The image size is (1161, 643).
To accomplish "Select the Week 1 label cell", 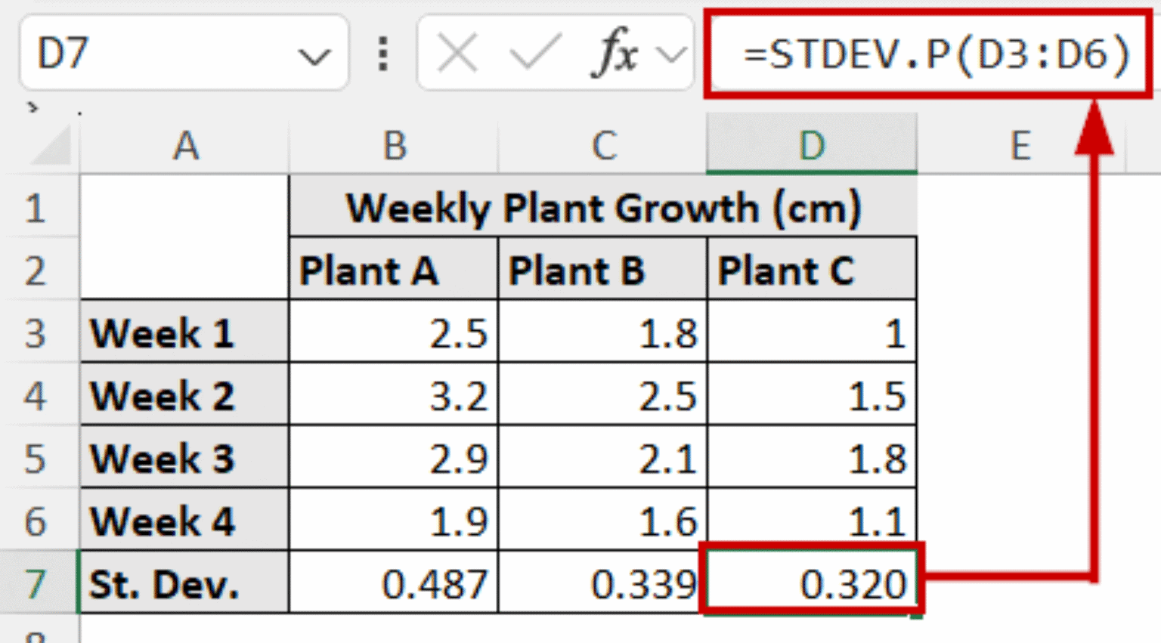I will (184, 332).
